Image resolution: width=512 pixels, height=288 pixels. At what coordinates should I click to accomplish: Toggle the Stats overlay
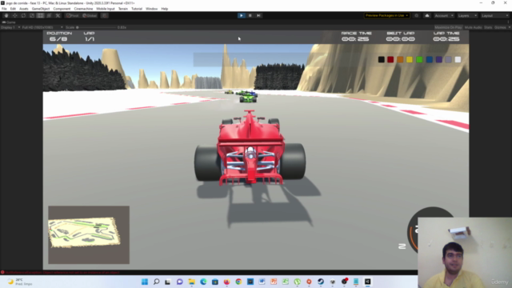coord(488,27)
